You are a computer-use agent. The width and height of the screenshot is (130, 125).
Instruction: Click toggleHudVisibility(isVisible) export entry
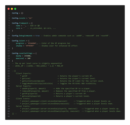point(37,83)
